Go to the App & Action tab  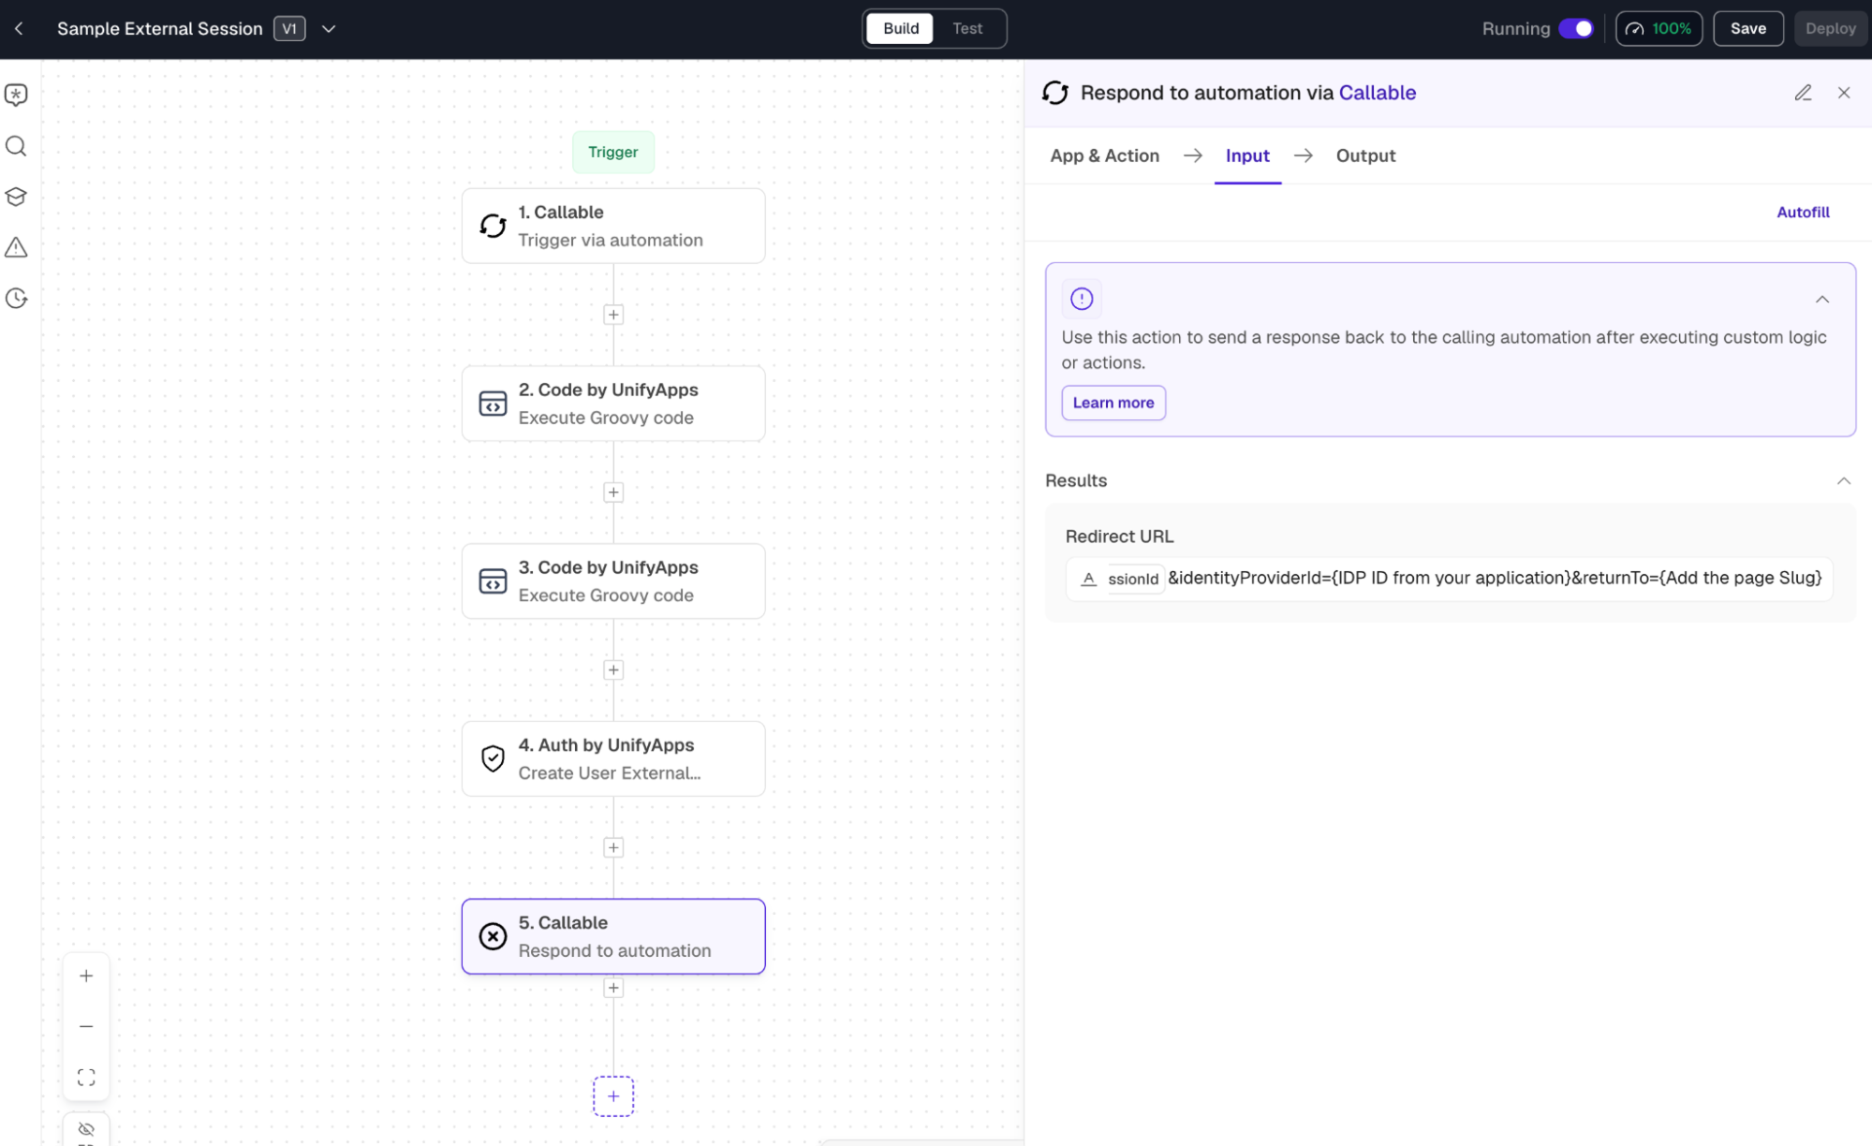click(x=1104, y=155)
